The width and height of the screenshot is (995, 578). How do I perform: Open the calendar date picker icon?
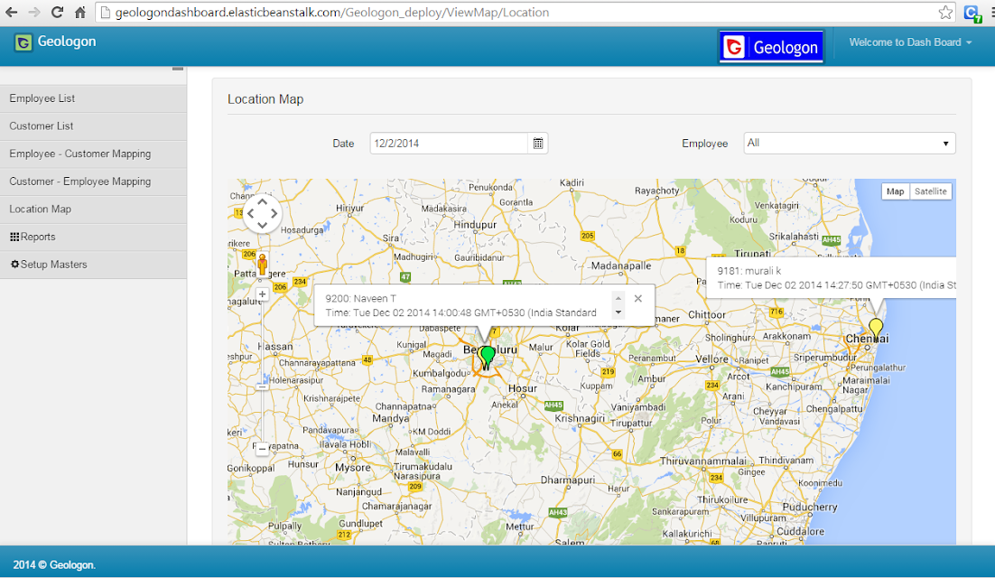pyautogui.click(x=537, y=144)
